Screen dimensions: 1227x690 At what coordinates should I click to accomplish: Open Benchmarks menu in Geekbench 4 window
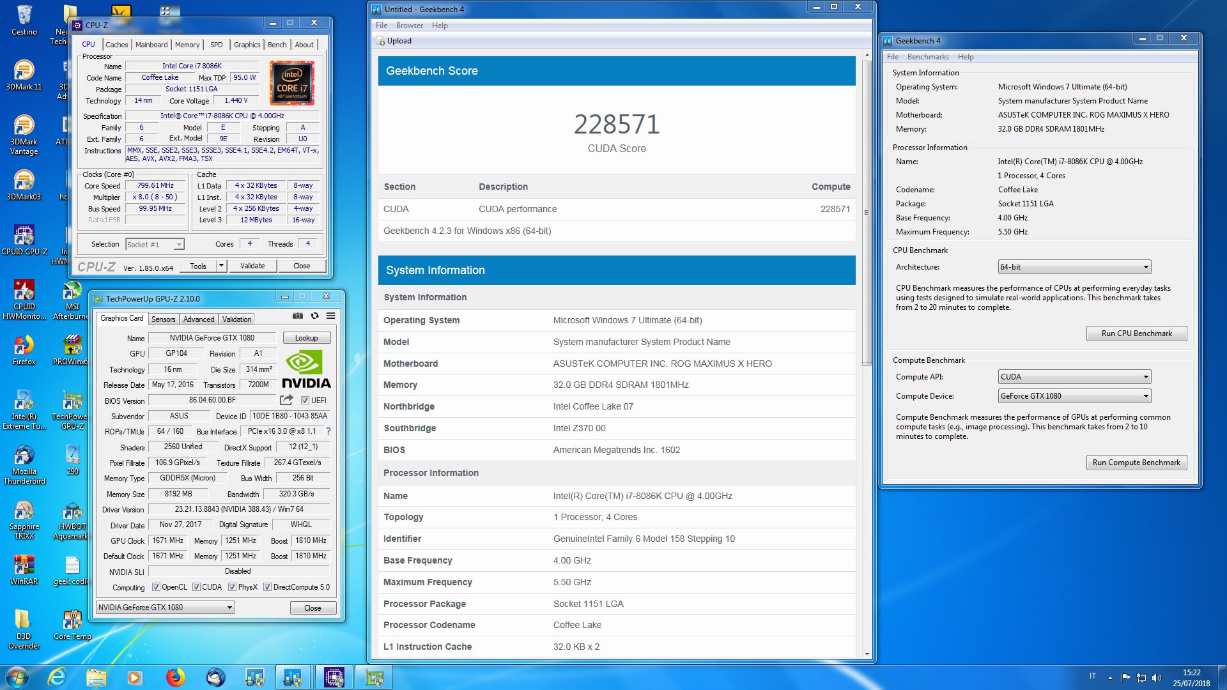pos(928,57)
